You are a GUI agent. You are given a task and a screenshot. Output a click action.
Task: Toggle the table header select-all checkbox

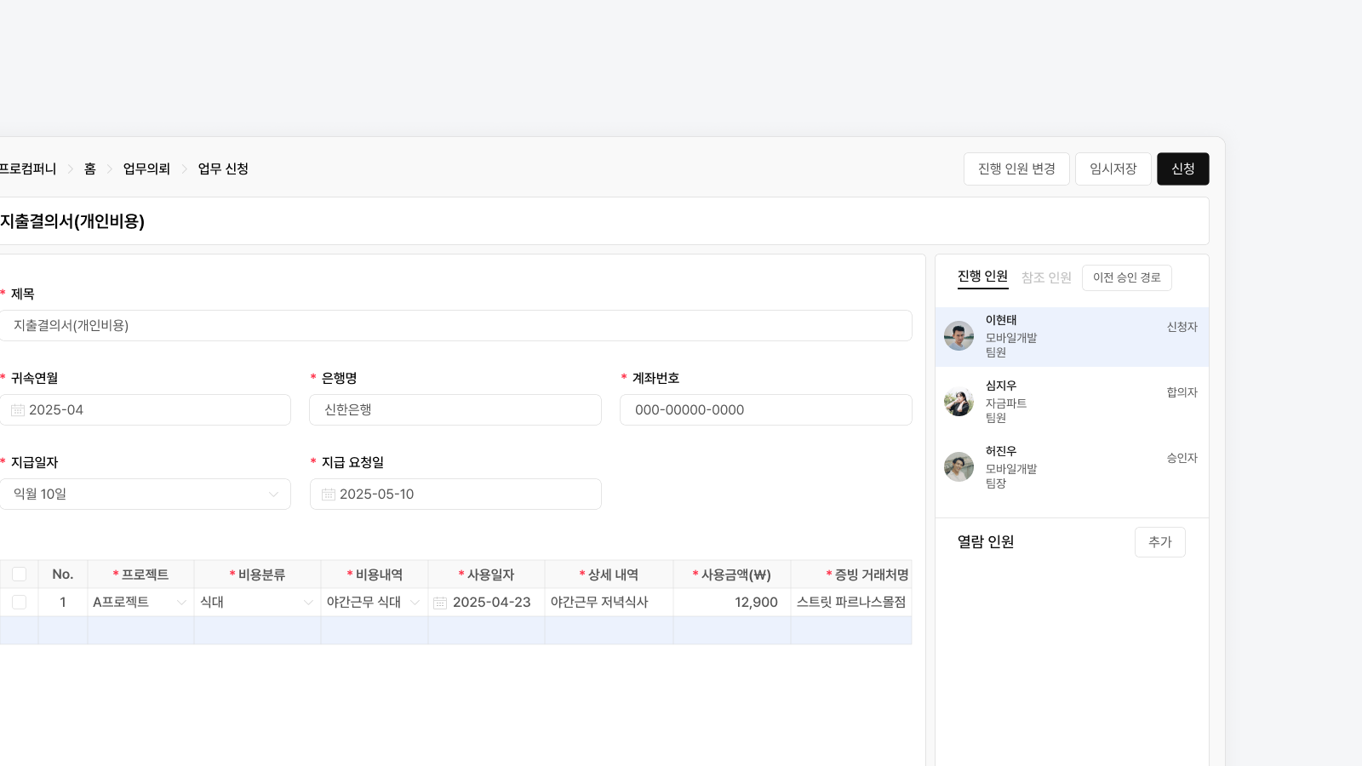pyautogui.click(x=19, y=574)
